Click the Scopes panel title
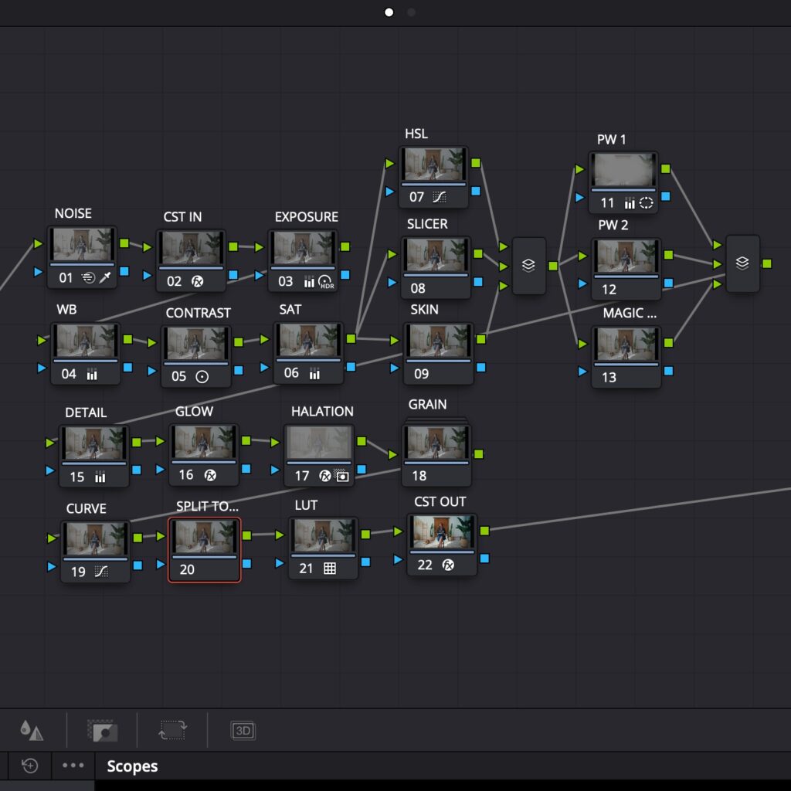The image size is (791, 791). 132,766
